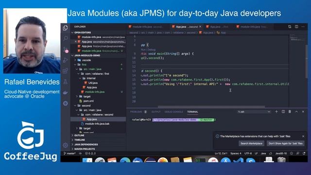Open the Run and Debug view icon
The image size is (311, 175).
point(65,60)
